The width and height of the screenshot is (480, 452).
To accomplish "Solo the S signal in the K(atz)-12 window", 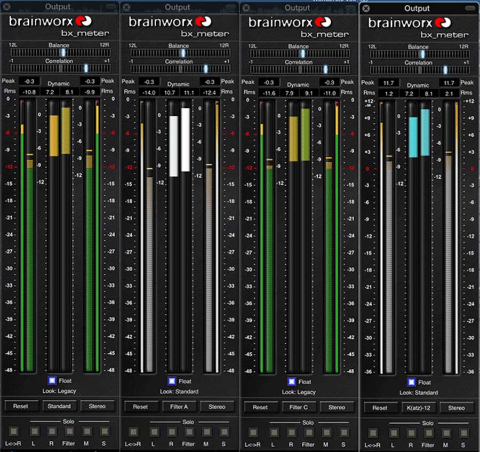I will [463, 433].
